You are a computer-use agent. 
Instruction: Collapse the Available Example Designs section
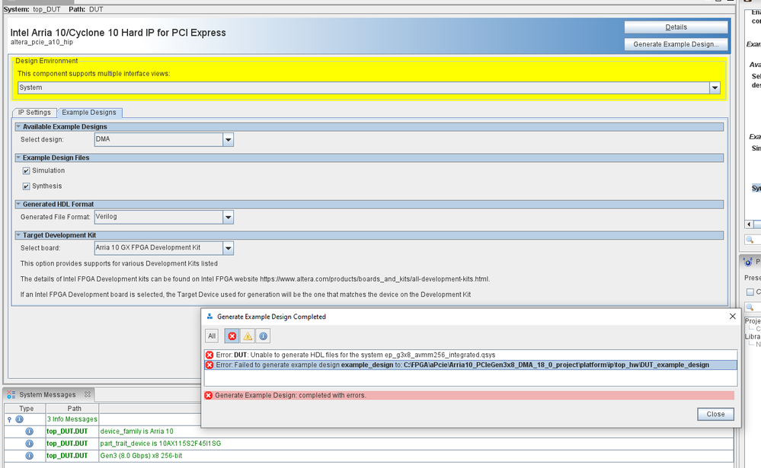tap(18, 126)
